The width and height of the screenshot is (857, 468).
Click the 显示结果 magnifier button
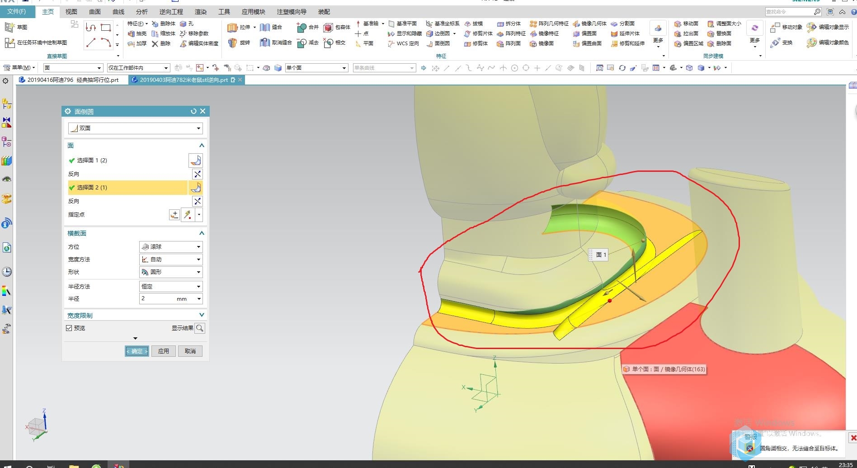(200, 328)
